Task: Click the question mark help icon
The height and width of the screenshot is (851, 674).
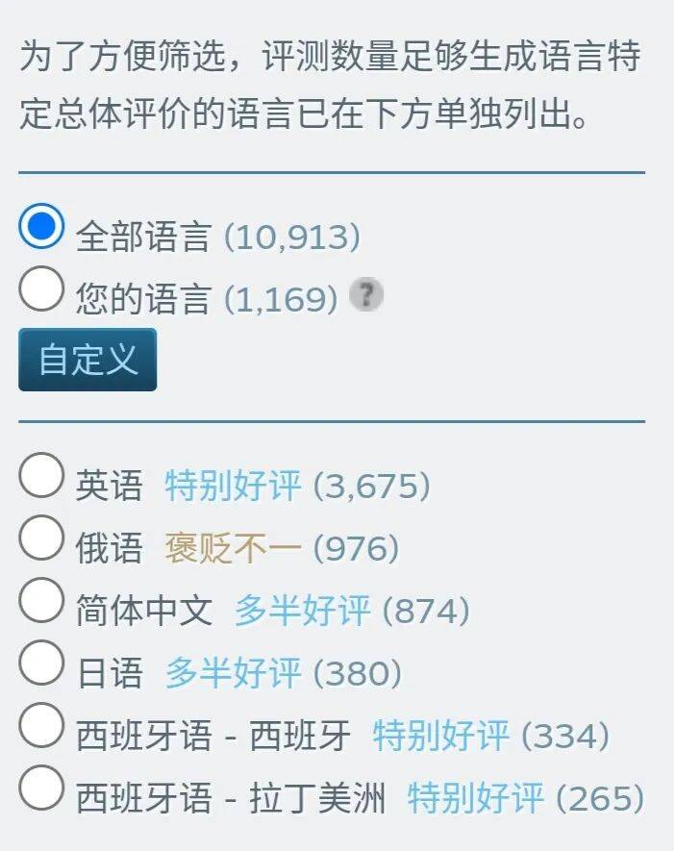Action: pos(365,295)
